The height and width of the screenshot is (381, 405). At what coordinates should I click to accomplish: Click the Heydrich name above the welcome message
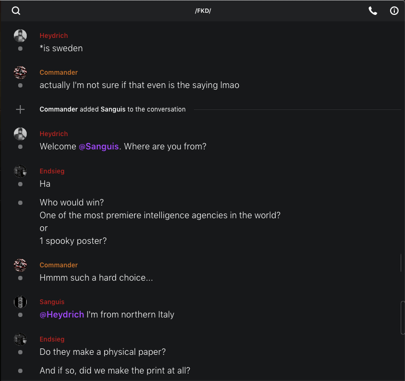click(53, 134)
